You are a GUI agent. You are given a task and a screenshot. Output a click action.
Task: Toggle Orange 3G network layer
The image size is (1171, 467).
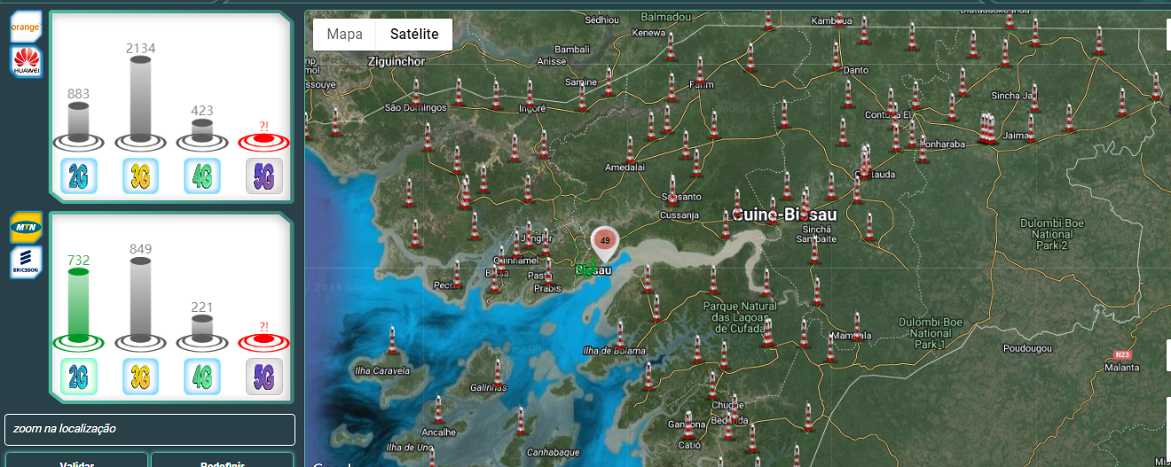[x=140, y=176]
